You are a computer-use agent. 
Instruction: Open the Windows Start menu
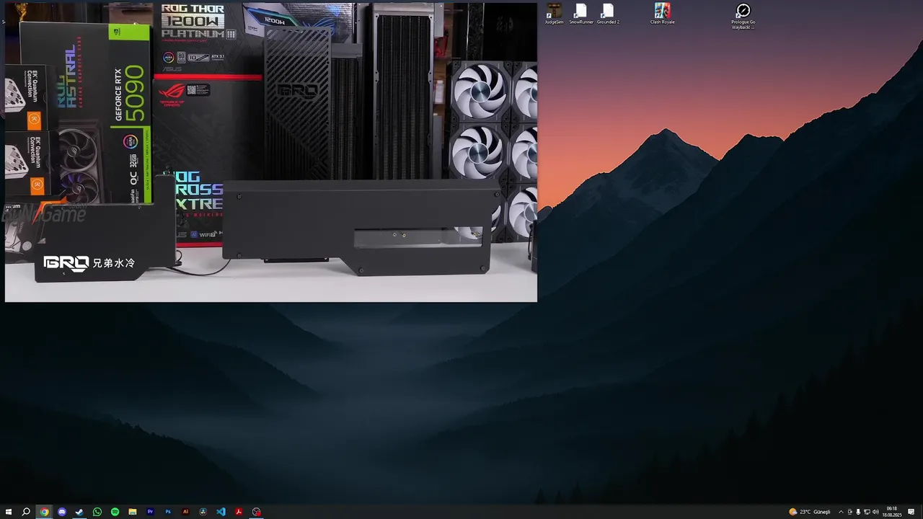(8, 512)
